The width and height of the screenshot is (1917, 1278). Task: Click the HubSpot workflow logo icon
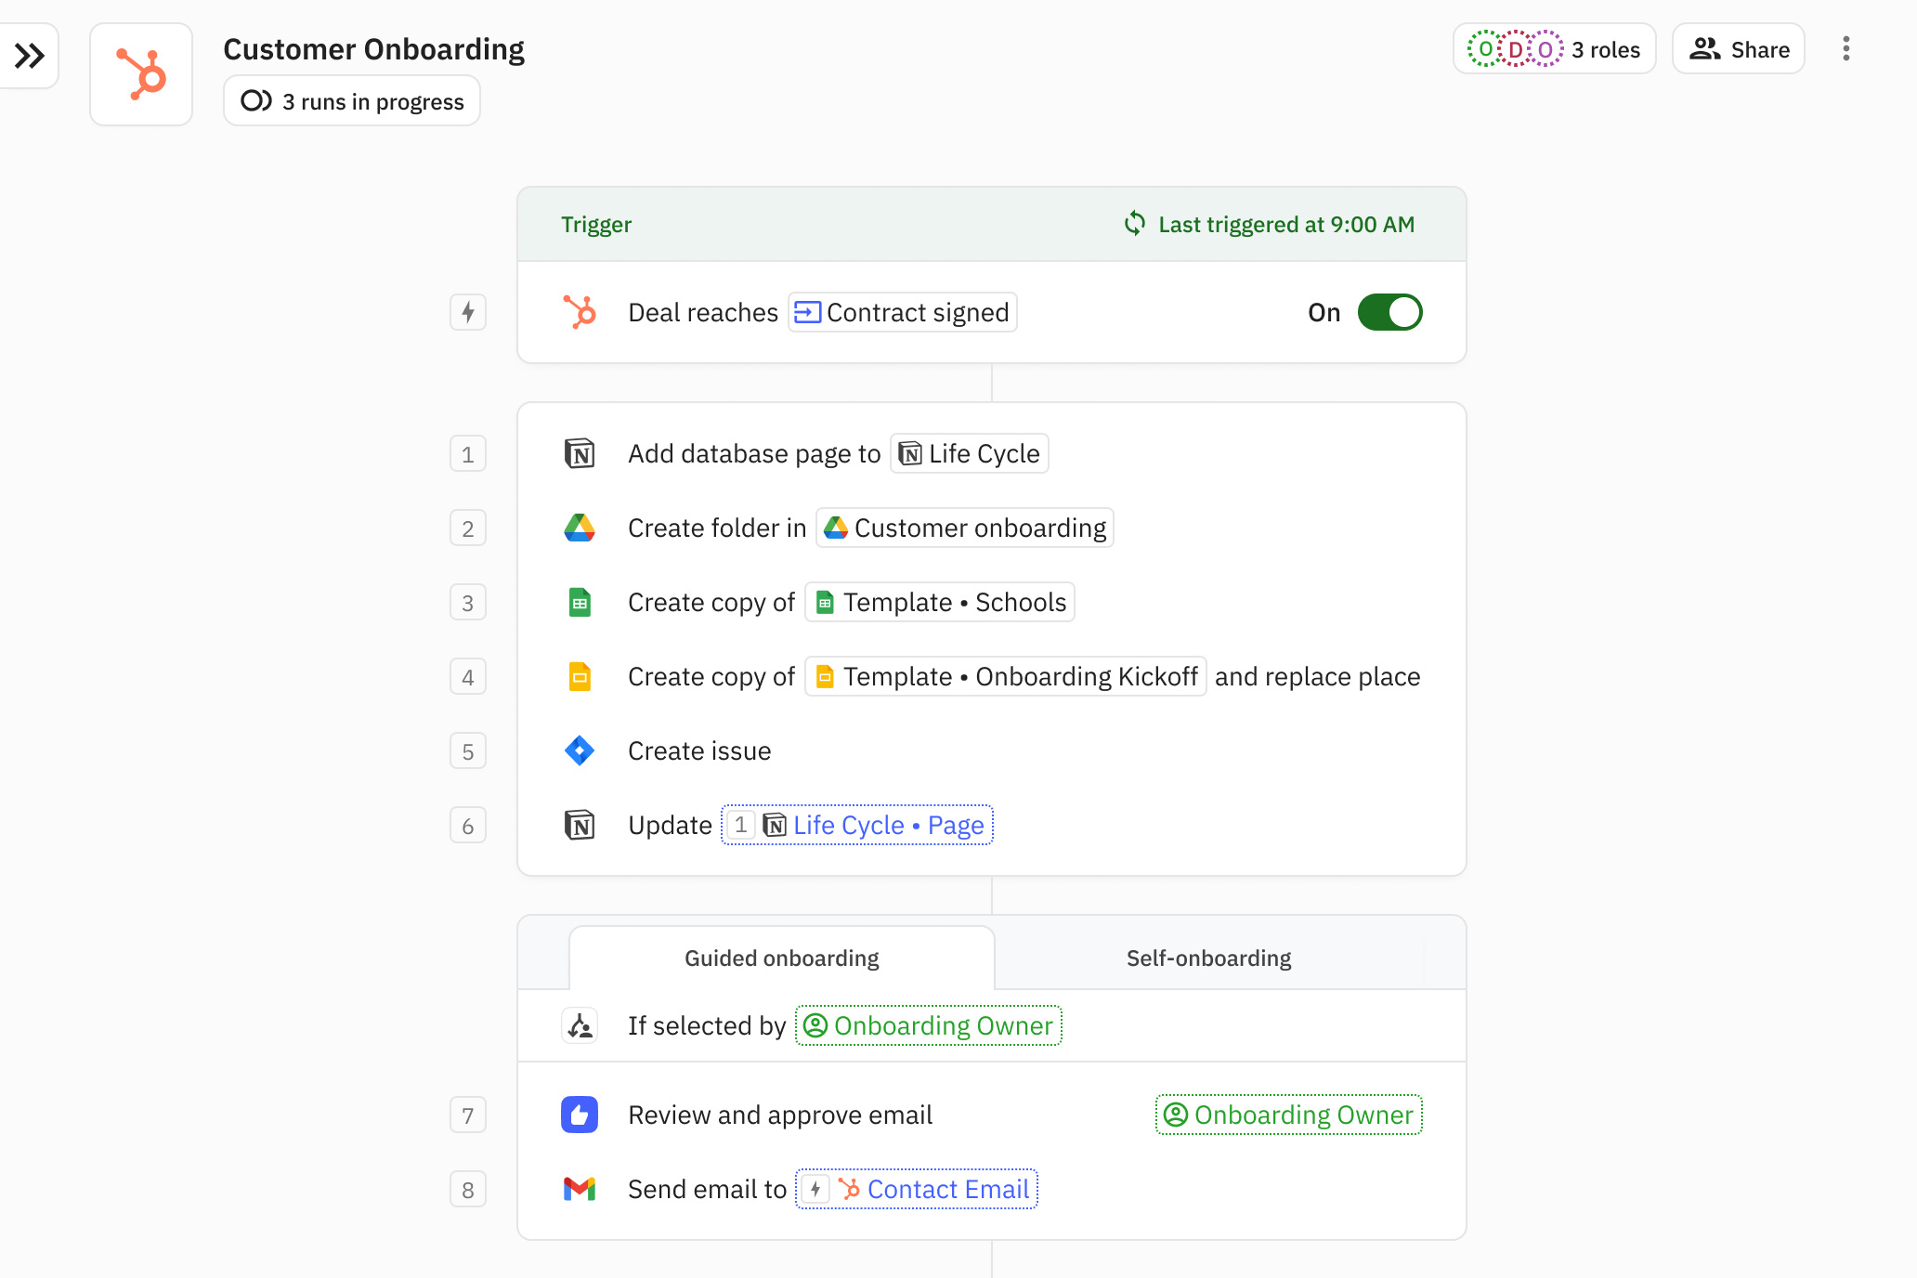pyautogui.click(x=141, y=74)
